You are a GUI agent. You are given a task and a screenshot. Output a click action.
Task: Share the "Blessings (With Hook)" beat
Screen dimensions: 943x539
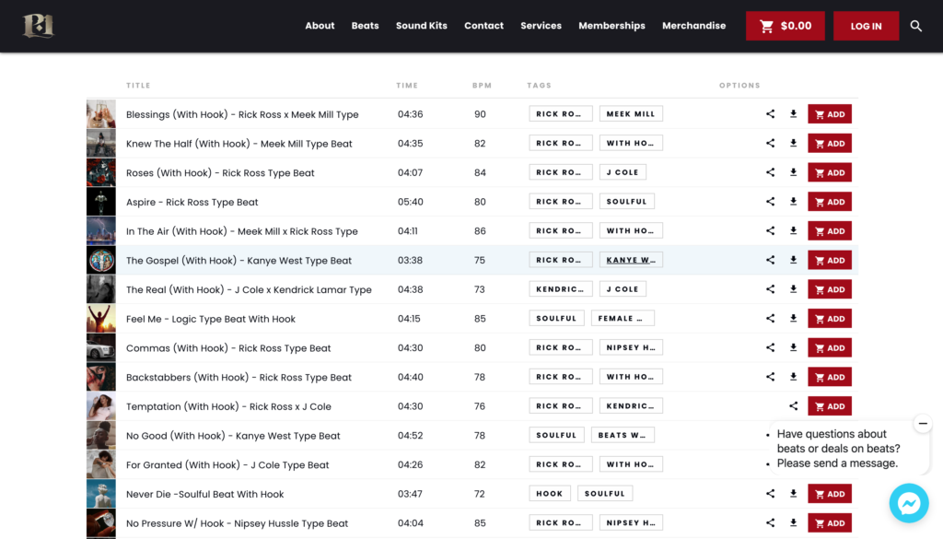(x=771, y=113)
